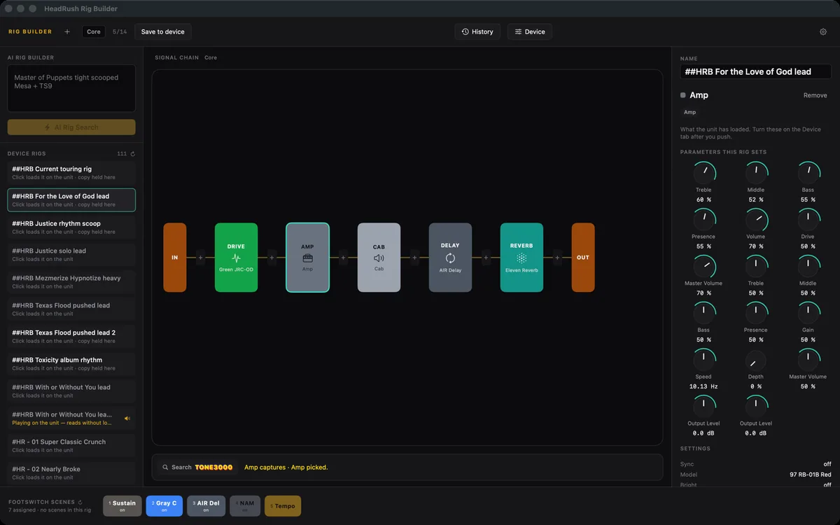Toggle footswitch scene 5 Tempo
840x525 pixels.
coord(283,506)
